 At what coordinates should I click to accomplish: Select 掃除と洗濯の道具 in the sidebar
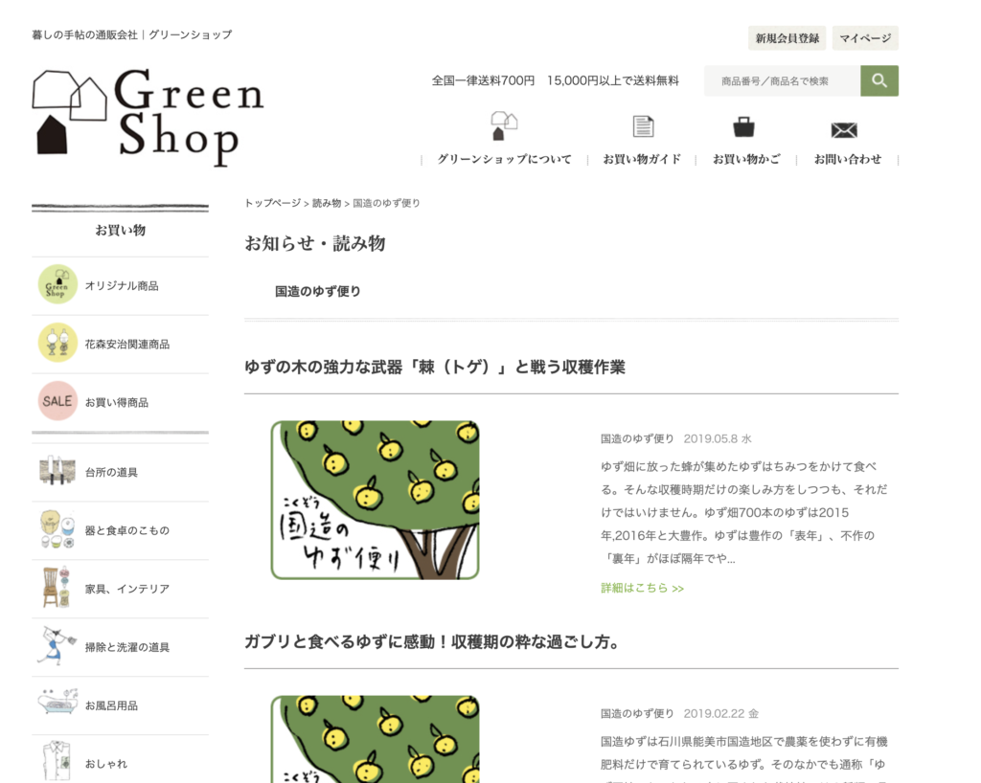coord(120,647)
